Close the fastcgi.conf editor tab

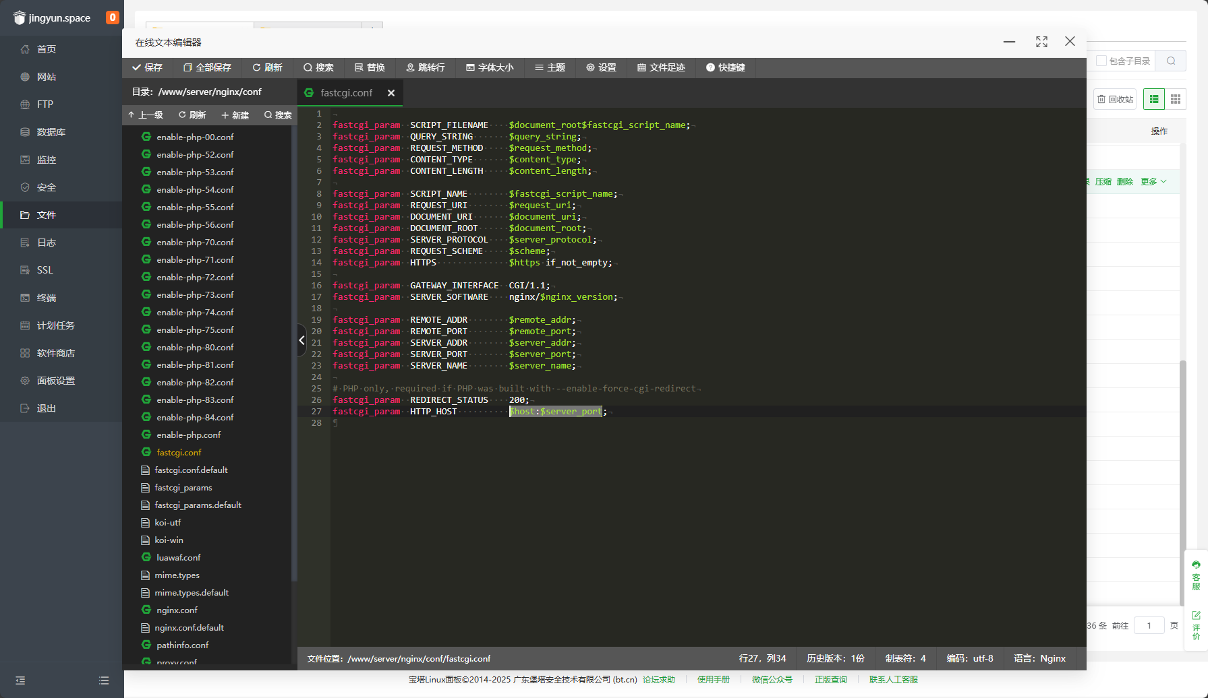tap(391, 93)
